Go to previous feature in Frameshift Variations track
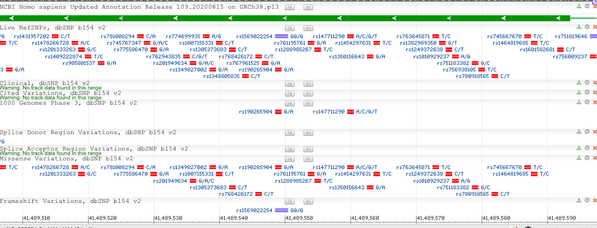Image resolution: width=597 pixels, height=228 pixels. coord(290,201)
